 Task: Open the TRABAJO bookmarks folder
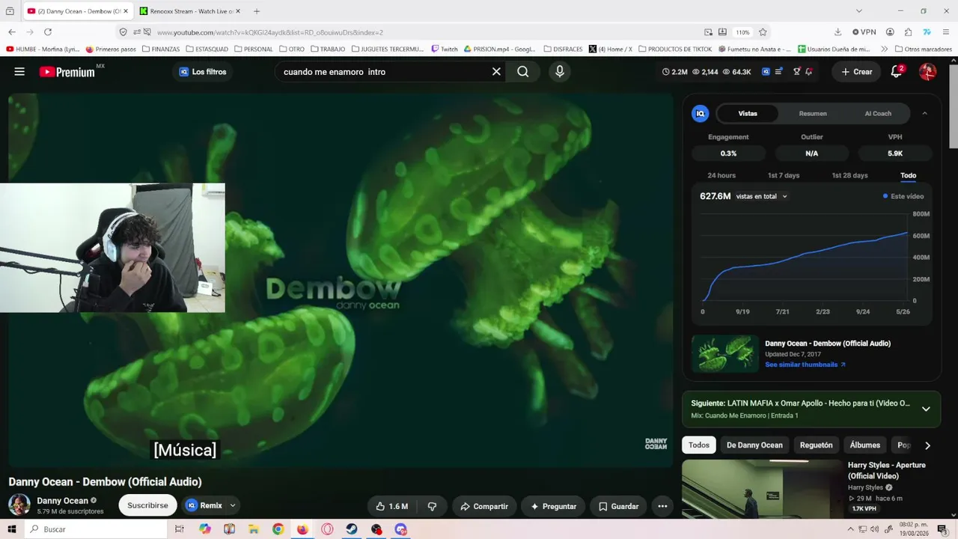pyautogui.click(x=327, y=49)
